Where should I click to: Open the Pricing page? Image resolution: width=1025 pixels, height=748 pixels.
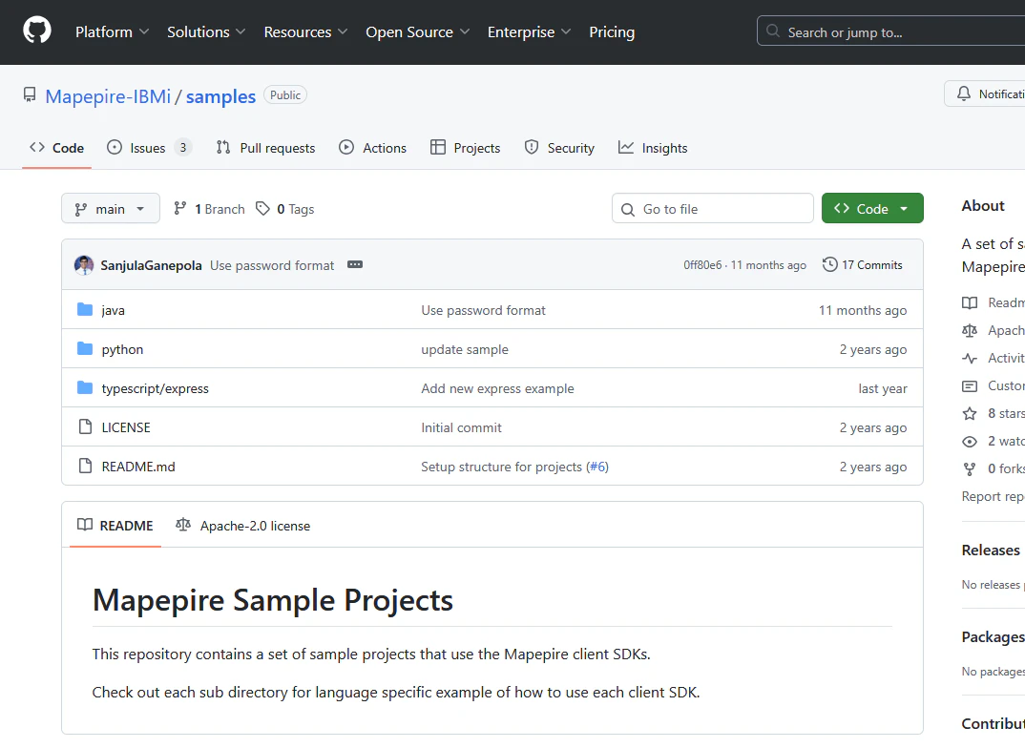click(612, 32)
